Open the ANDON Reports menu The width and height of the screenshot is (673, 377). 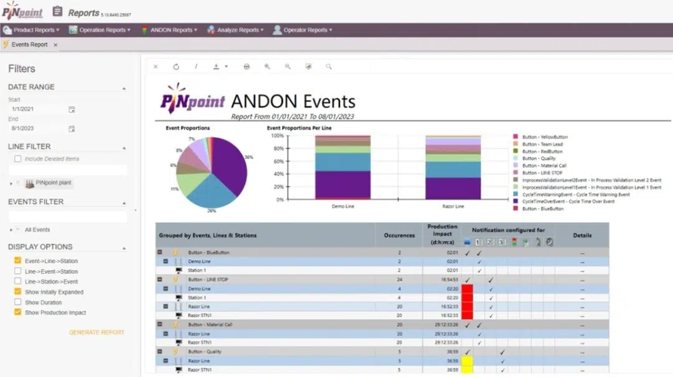coord(169,30)
